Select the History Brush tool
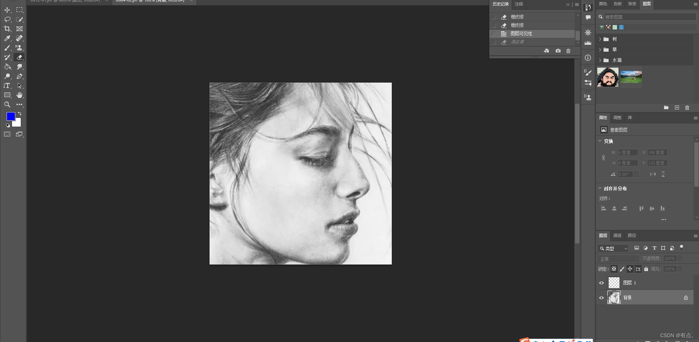 click(x=7, y=57)
